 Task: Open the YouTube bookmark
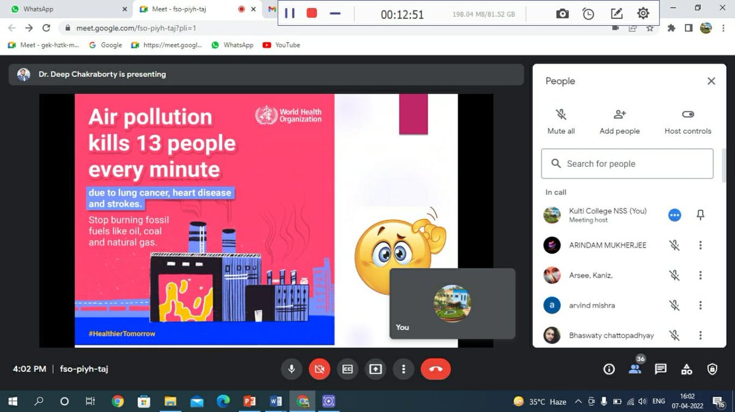click(x=281, y=45)
